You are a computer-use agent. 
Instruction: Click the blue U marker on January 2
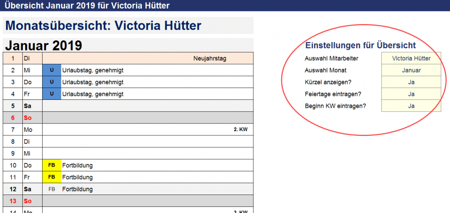click(52, 71)
